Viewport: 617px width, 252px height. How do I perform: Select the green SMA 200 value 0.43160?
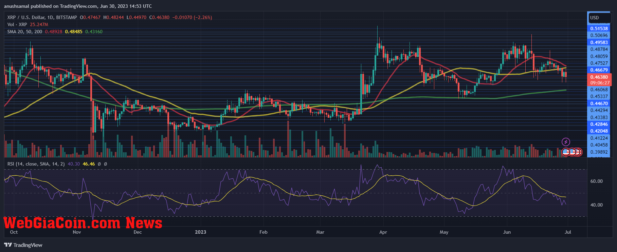click(94, 32)
